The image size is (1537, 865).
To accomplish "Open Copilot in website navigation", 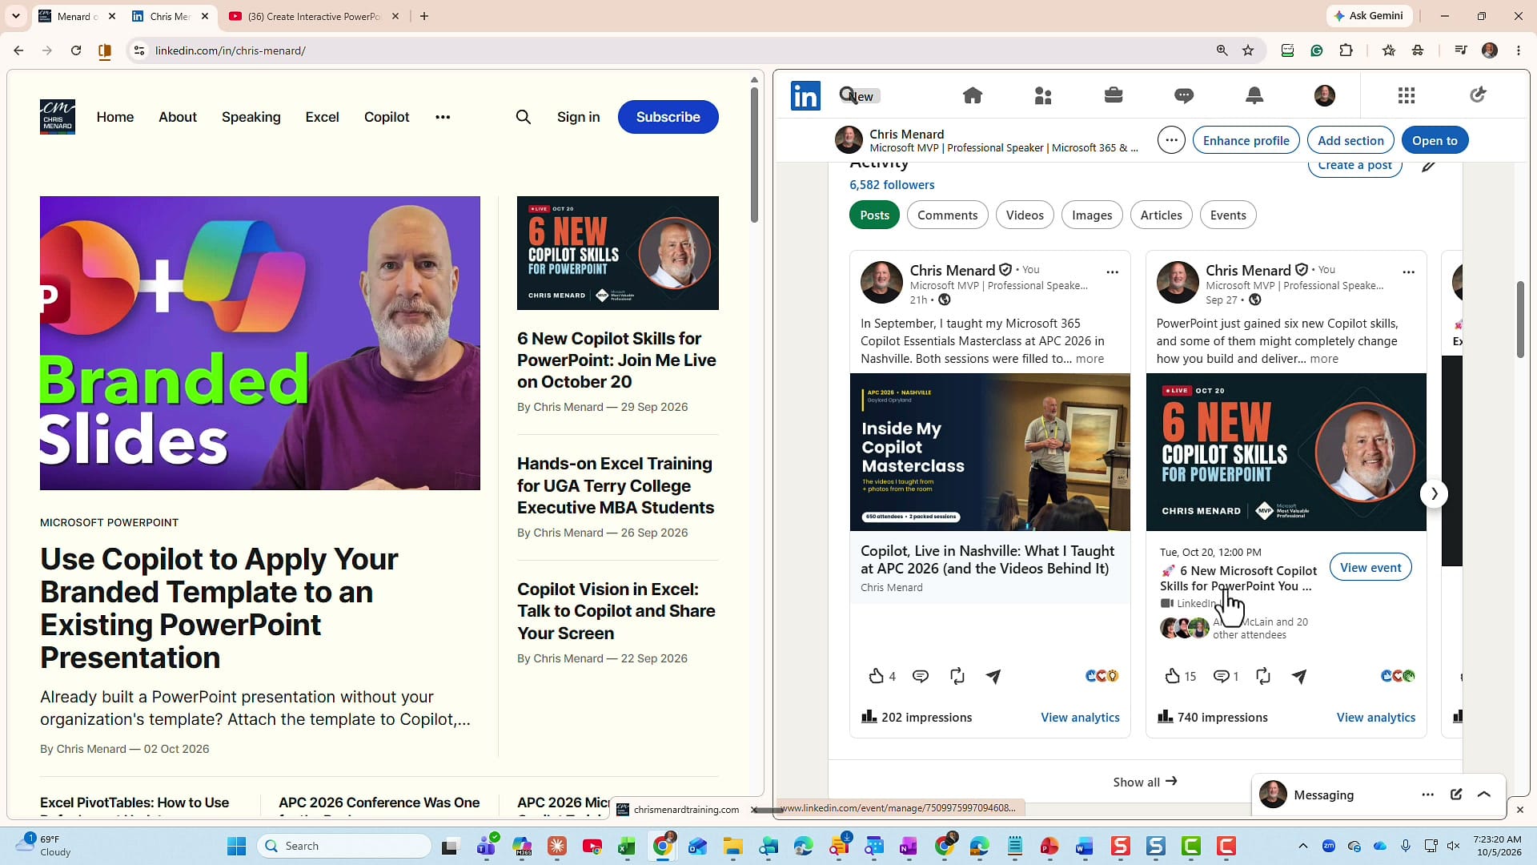I will coord(387,117).
